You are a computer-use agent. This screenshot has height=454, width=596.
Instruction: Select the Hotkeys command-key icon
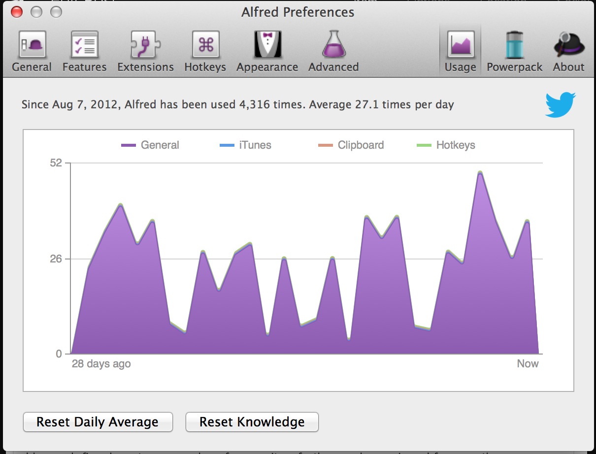pyautogui.click(x=205, y=52)
